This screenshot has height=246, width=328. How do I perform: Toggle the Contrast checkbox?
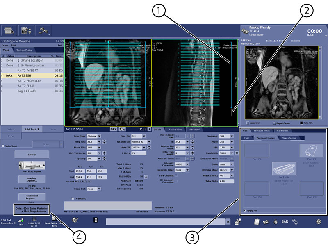(72, 198)
